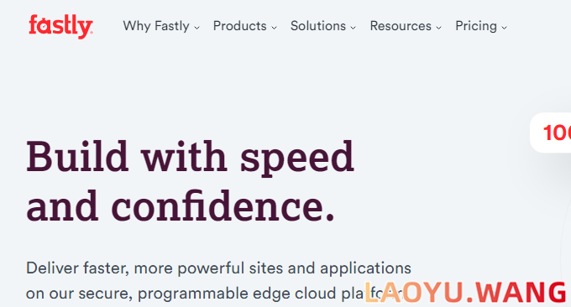Click the red Fastly logo
571x307 pixels.
click(60, 26)
